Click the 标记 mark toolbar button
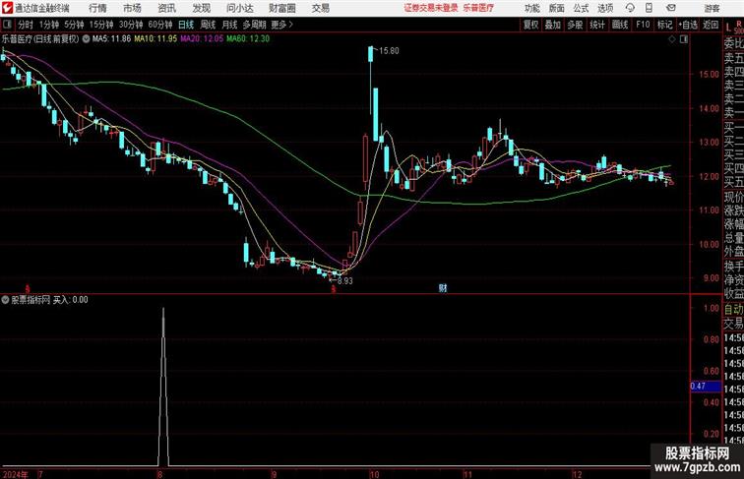The image size is (744, 479). (x=664, y=25)
